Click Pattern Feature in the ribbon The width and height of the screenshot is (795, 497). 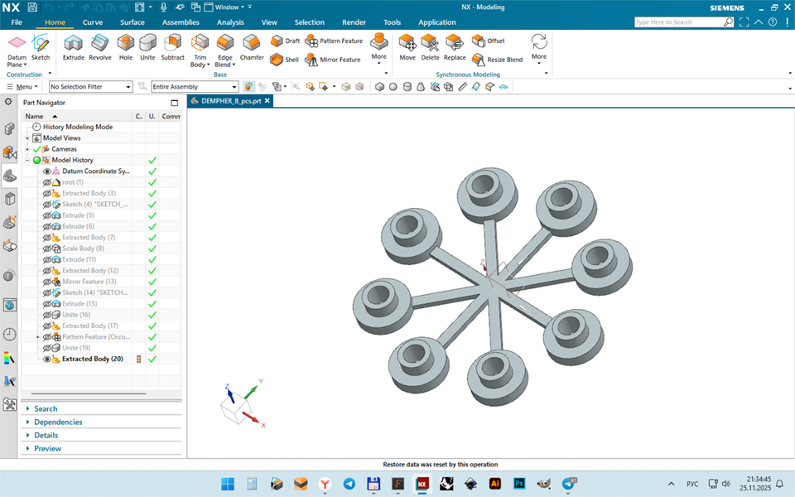click(334, 41)
